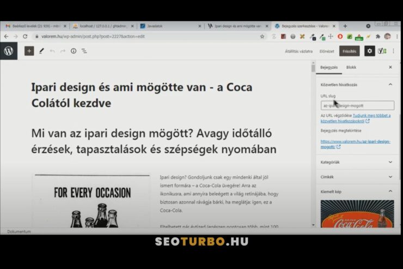
Task: Click the Mi van az ipari design subheading
Action: pyautogui.click(x=154, y=141)
